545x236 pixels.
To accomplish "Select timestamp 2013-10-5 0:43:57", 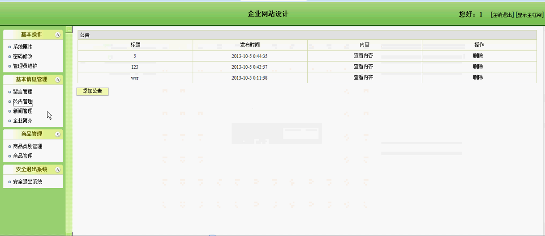I will coord(249,67).
